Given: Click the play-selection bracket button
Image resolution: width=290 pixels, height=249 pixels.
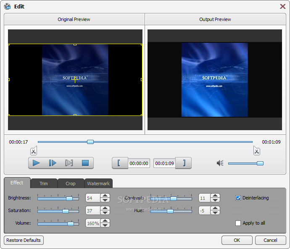Looking at the screenshot, I should pos(69,163).
